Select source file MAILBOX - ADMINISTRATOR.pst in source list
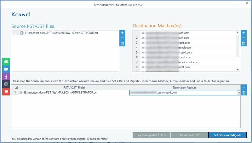Screen dimensions: 252x143 tap(66, 33)
